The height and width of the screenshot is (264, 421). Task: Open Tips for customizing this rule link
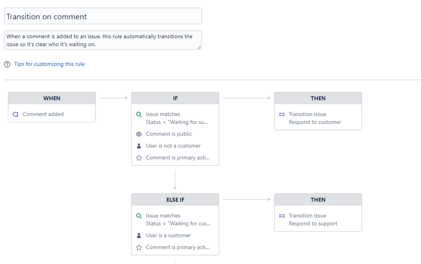[49, 64]
